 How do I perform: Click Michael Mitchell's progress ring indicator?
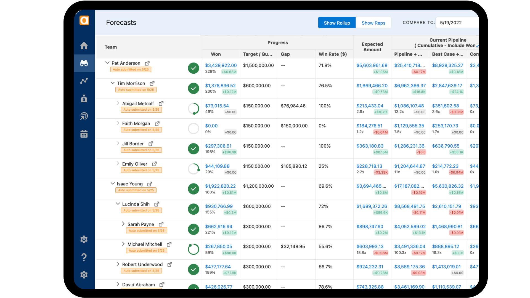click(194, 249)
